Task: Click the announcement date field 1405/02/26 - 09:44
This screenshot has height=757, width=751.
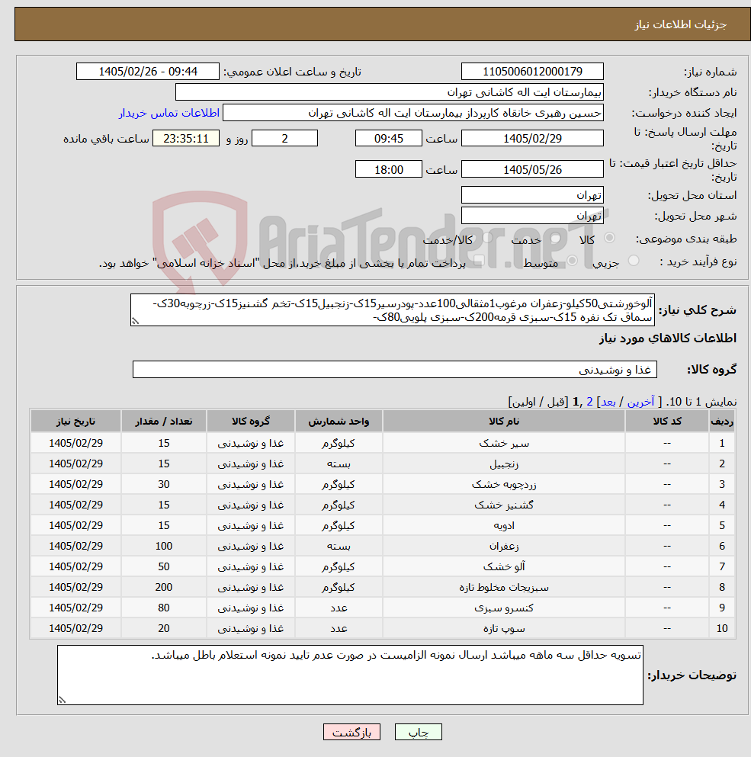Action: pyautogui.click(x=148, y=72)
